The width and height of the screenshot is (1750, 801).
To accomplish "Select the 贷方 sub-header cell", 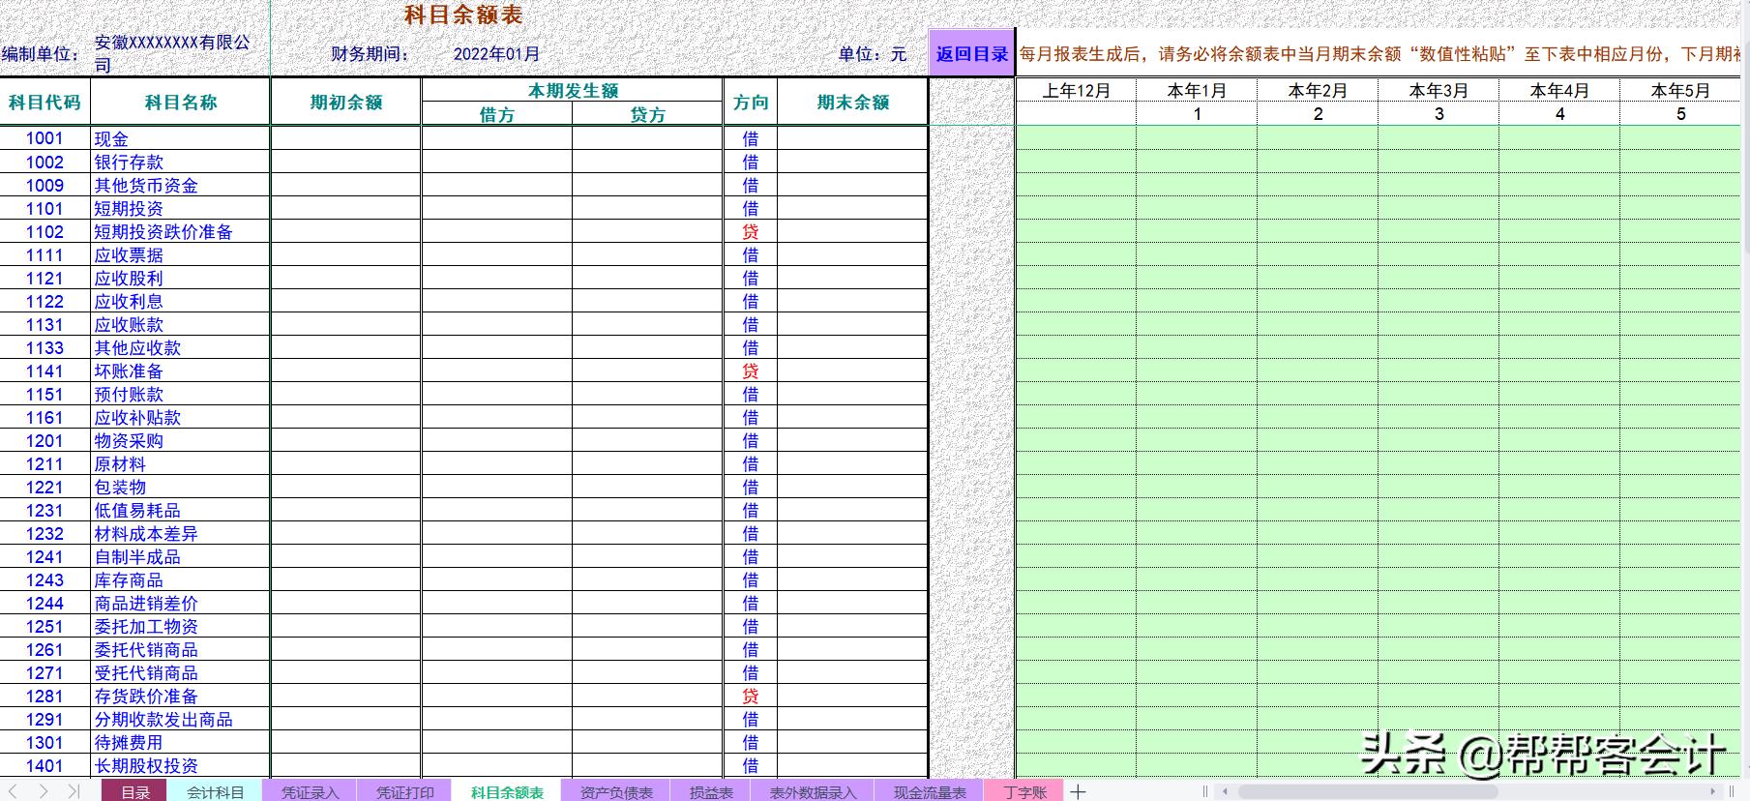I will pos(648,114).
